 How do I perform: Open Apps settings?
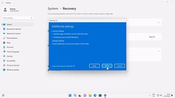coord(17,43)
